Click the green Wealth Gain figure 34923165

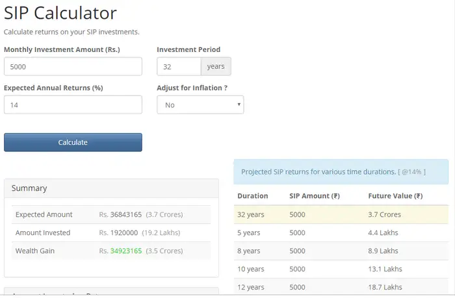tap(126, 251)
